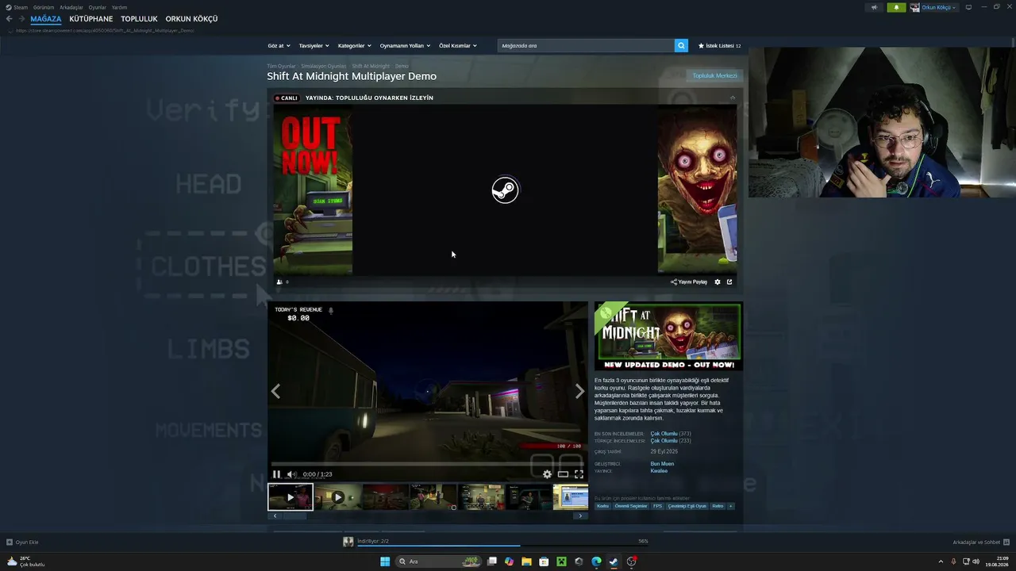The image size is (1016, 571).
Task: Open the İstek Listesi wishlist link
Action: coord(719,46)
